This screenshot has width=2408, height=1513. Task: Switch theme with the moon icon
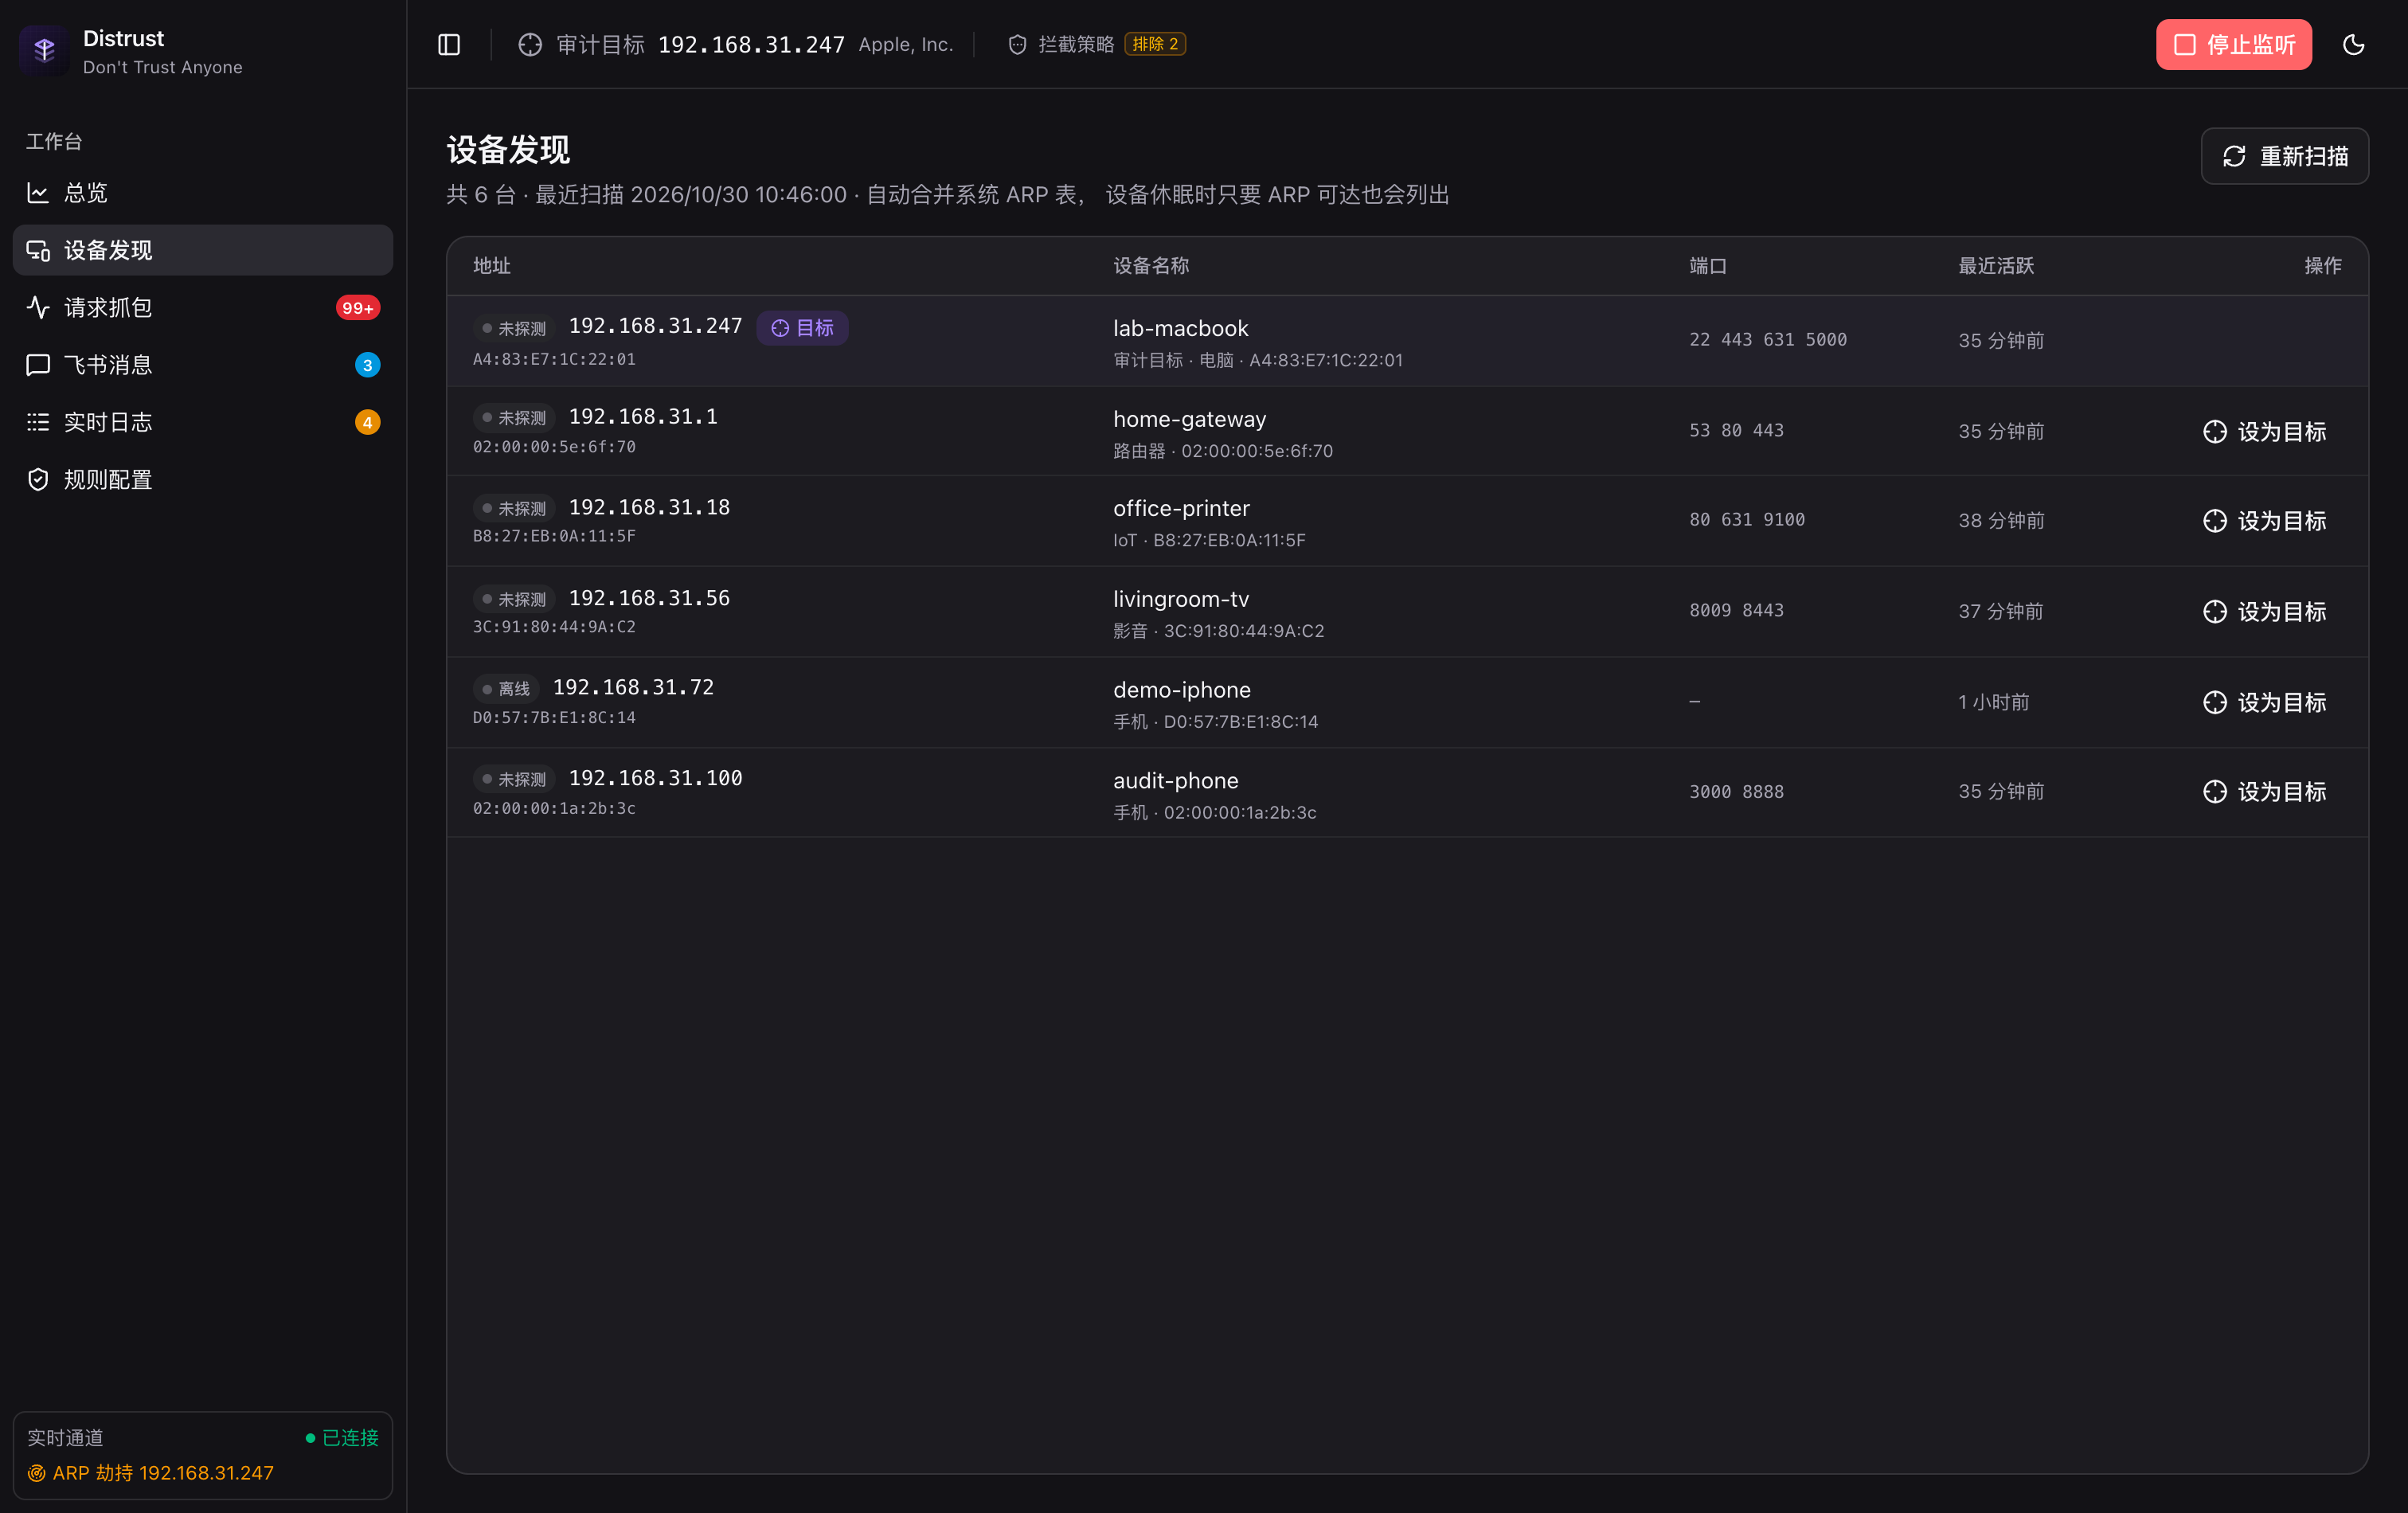(2353, 45)
